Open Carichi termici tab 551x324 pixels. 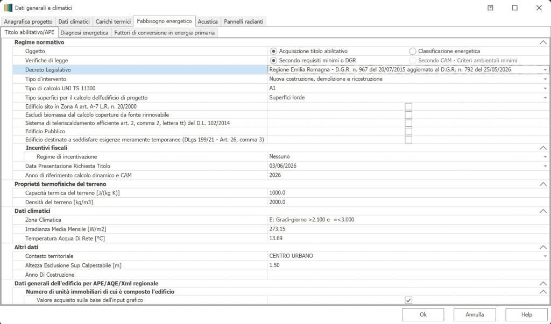tap(113, 21)
